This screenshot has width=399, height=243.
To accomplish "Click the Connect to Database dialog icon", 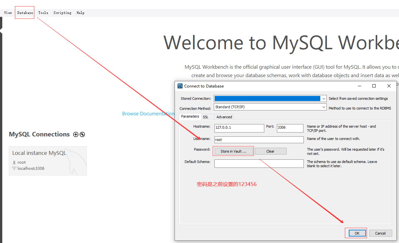I will 180,86.
